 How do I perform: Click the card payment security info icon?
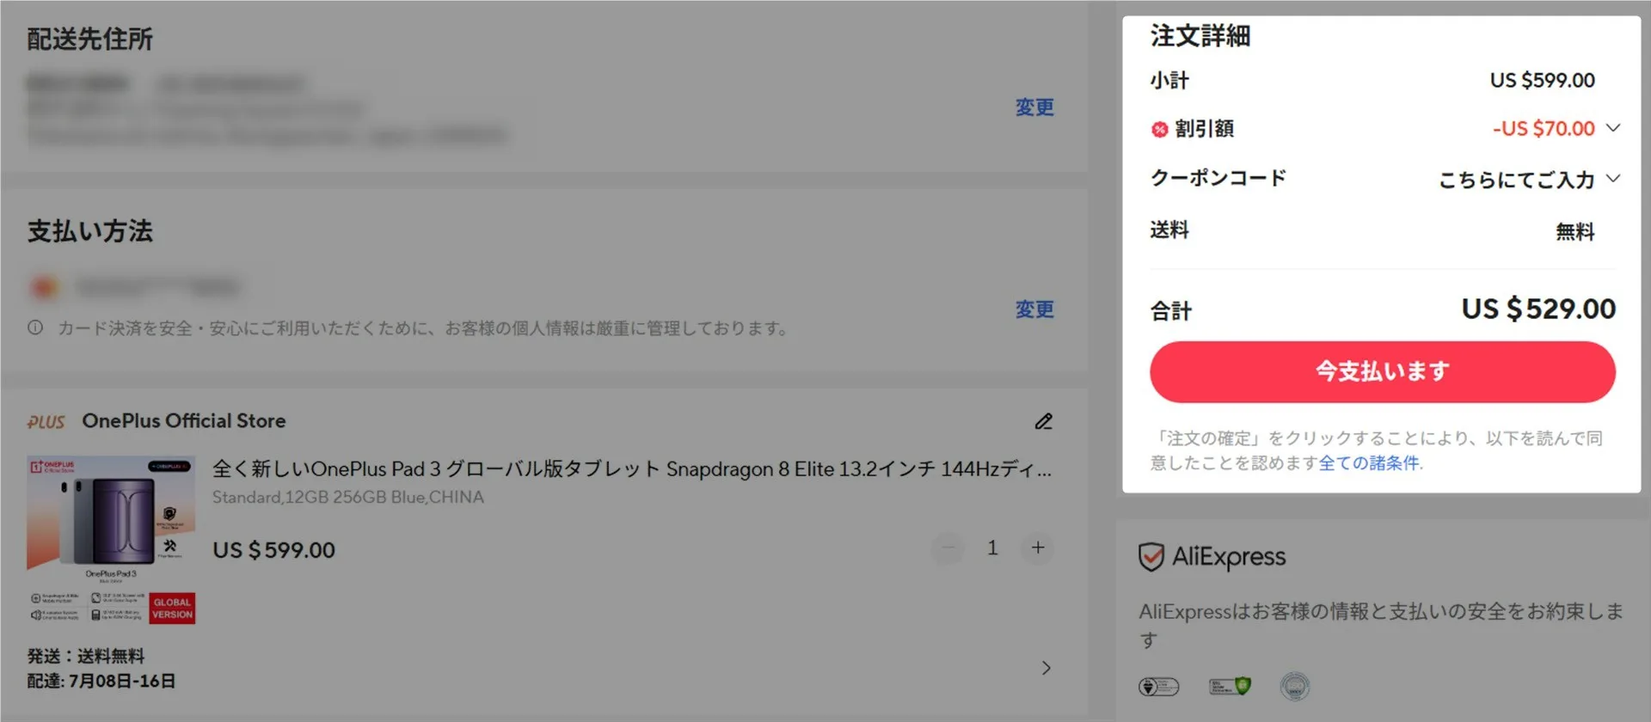[35, 327]
